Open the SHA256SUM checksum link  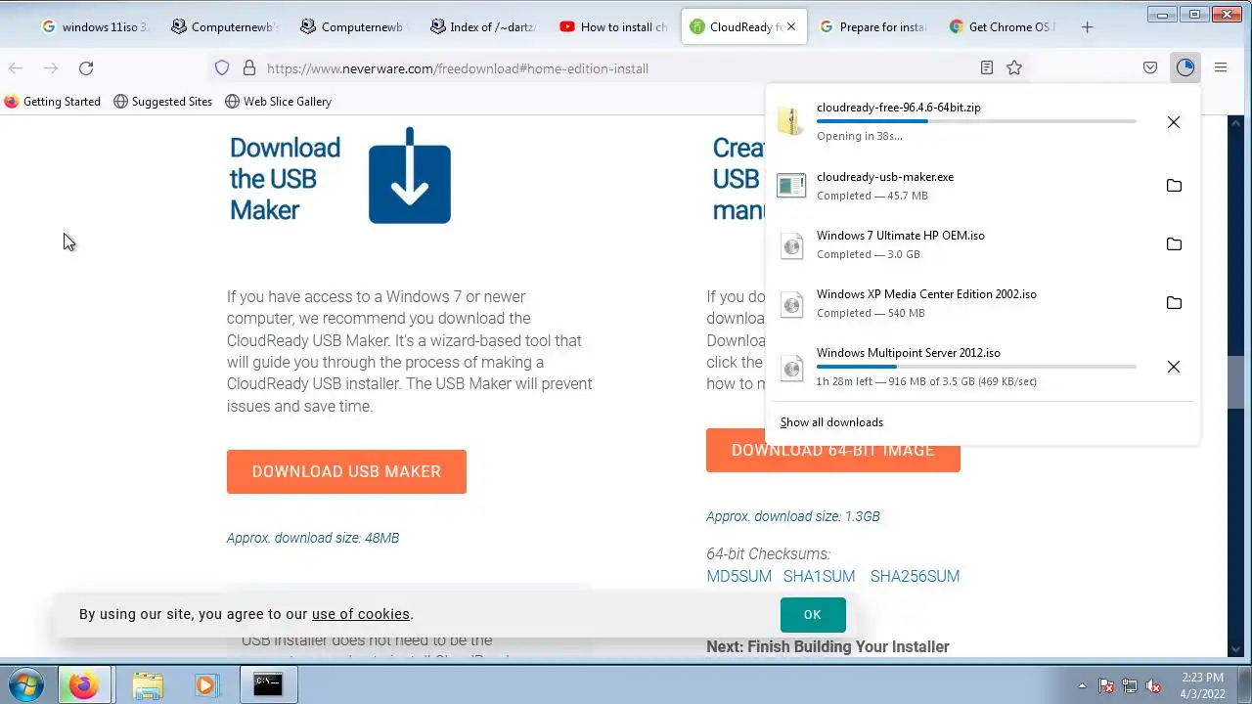tap(915, 576)
